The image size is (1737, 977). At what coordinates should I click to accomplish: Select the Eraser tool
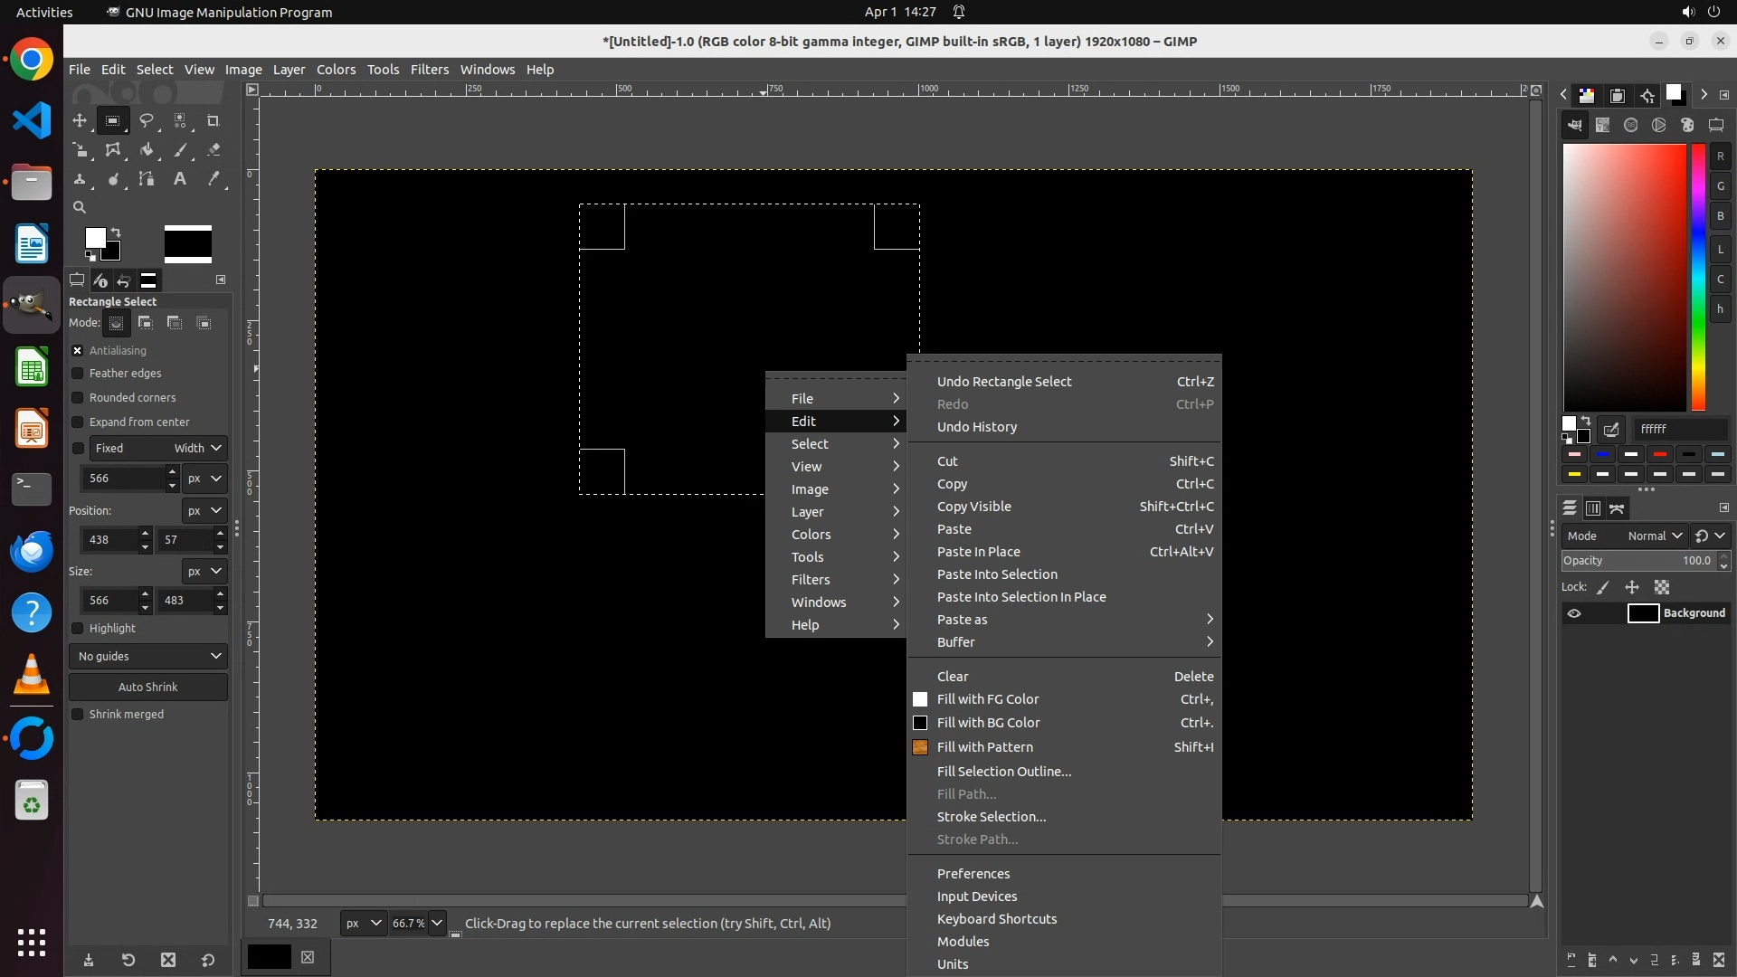(x=214, y=150)
